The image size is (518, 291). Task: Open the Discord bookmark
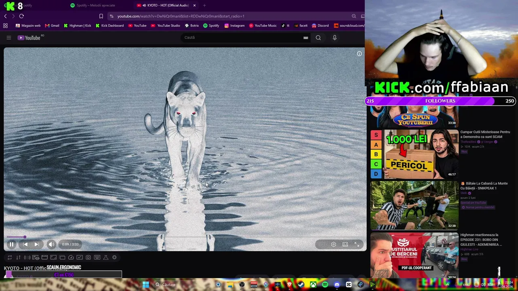(x=320, y=25)
